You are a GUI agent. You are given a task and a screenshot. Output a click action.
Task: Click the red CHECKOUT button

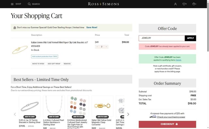[167, 124]
